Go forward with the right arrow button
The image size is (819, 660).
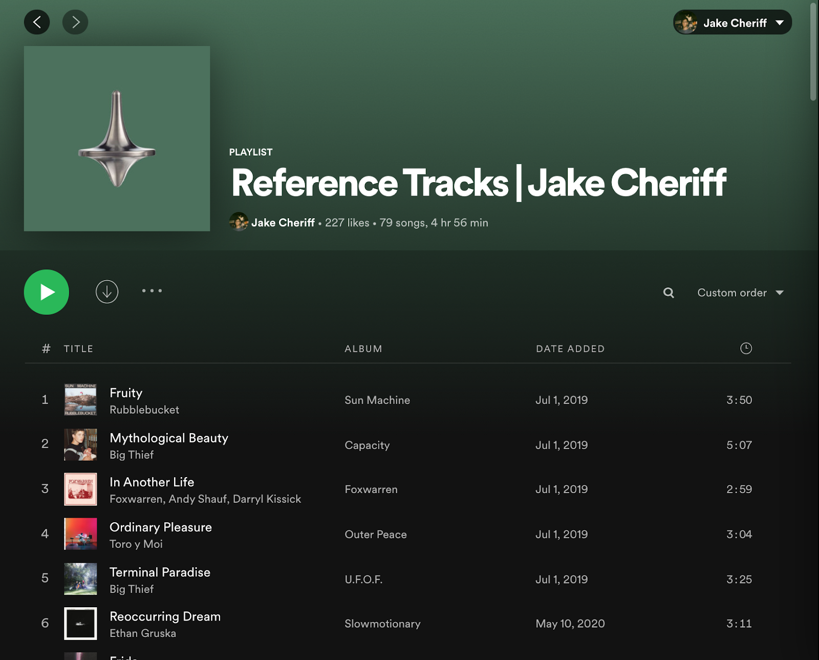pos(75,22)
